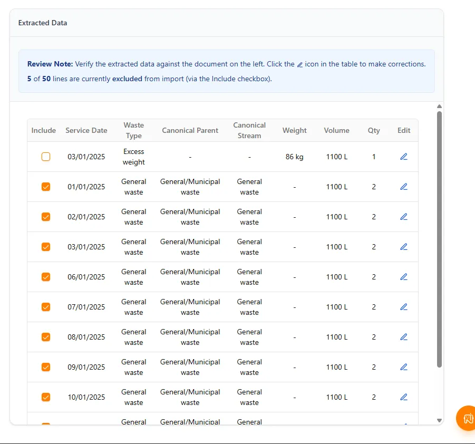
Task: Edit the 03/01/2025 General waste line
Action: point(403,247)
